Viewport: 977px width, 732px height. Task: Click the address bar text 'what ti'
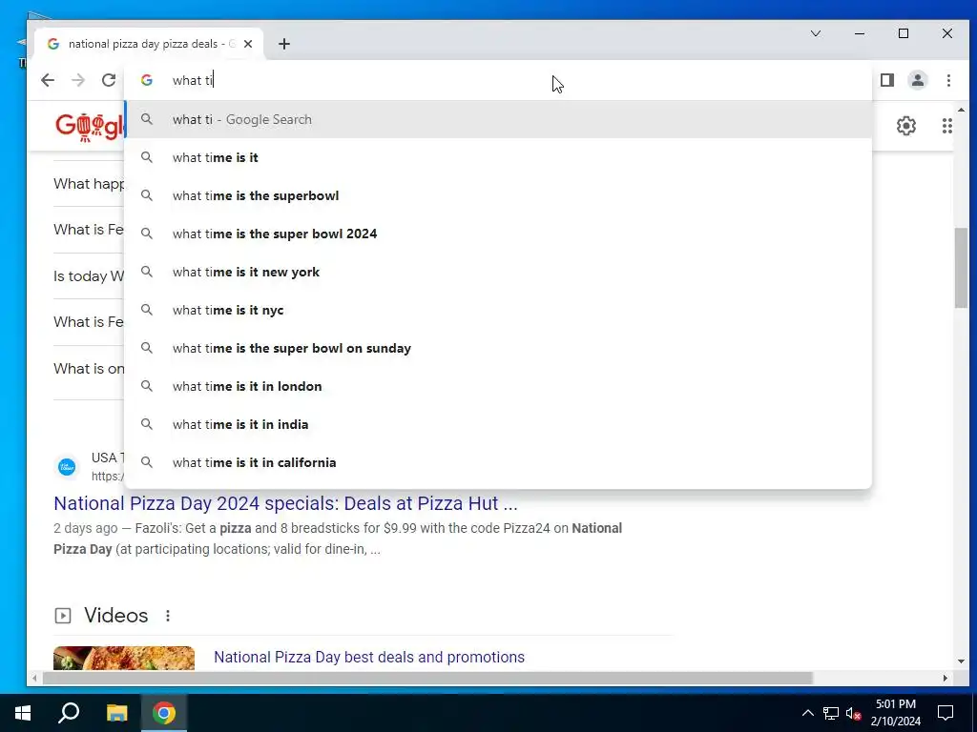(x=193, y=80)
